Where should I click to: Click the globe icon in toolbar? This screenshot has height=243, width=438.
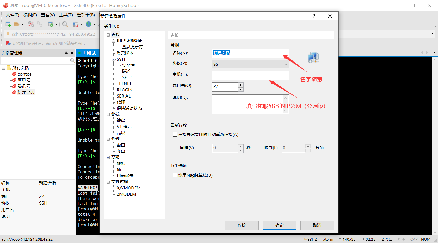click(x=88, y=25)
